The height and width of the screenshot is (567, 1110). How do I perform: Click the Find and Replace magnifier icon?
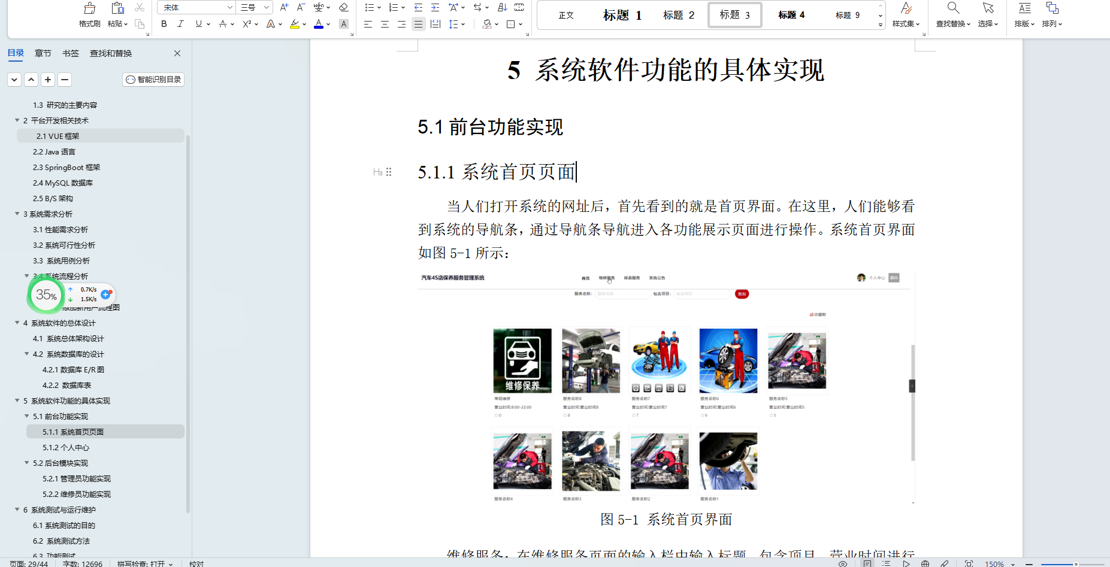pyautogui.click(x=953, y=8)
